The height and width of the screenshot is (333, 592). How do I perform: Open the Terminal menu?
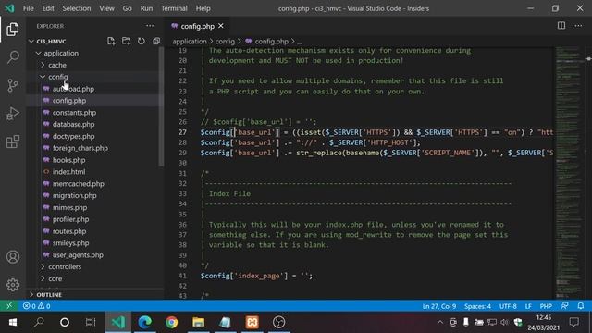coord(174,8)
